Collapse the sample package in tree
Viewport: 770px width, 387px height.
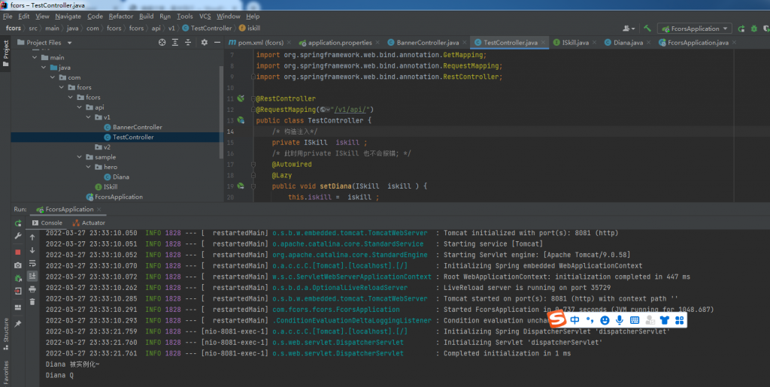coord(80,157)
